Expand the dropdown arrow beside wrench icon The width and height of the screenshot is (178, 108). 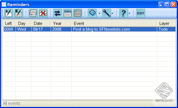click(112, 14)
